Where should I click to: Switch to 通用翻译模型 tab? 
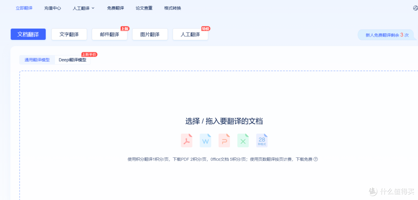37,60
